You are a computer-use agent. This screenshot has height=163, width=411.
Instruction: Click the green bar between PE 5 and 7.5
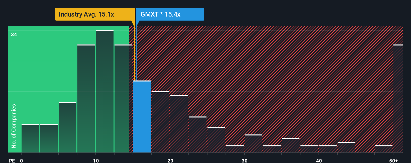[67, 127]
